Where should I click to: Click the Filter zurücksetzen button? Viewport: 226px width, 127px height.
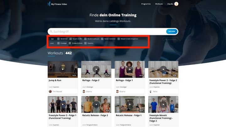click(x=170, y=39)
